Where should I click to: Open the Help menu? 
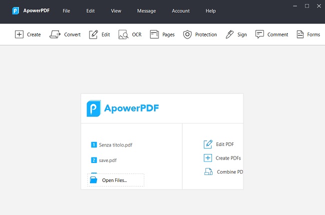[210, 11]
